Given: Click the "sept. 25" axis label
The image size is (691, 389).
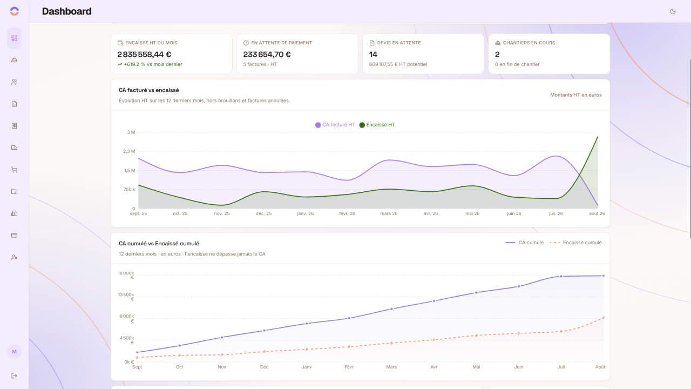Looking at the screenshot, I should coord(138,213).
